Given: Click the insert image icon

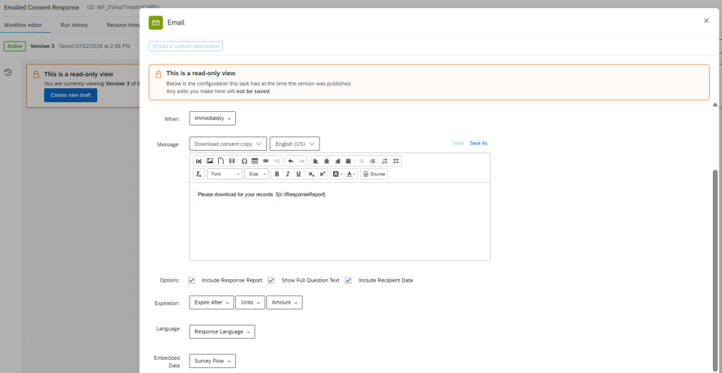Looking at the screenshot, I should [210, 161].
